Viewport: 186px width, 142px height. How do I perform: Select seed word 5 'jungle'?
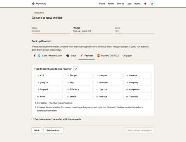[x=48, y=82]
